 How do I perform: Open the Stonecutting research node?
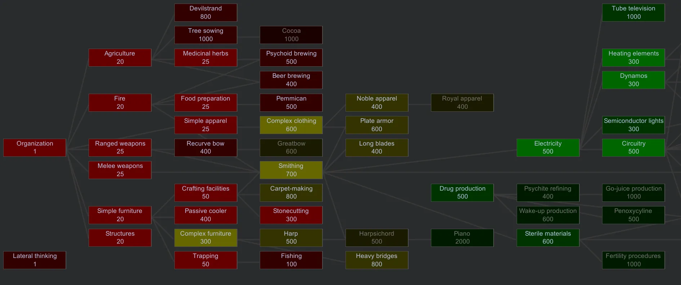tap(291, 215)
